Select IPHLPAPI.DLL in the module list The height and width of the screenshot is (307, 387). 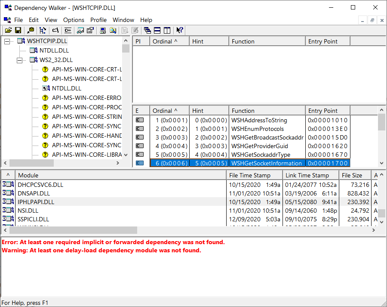[36, 202]
